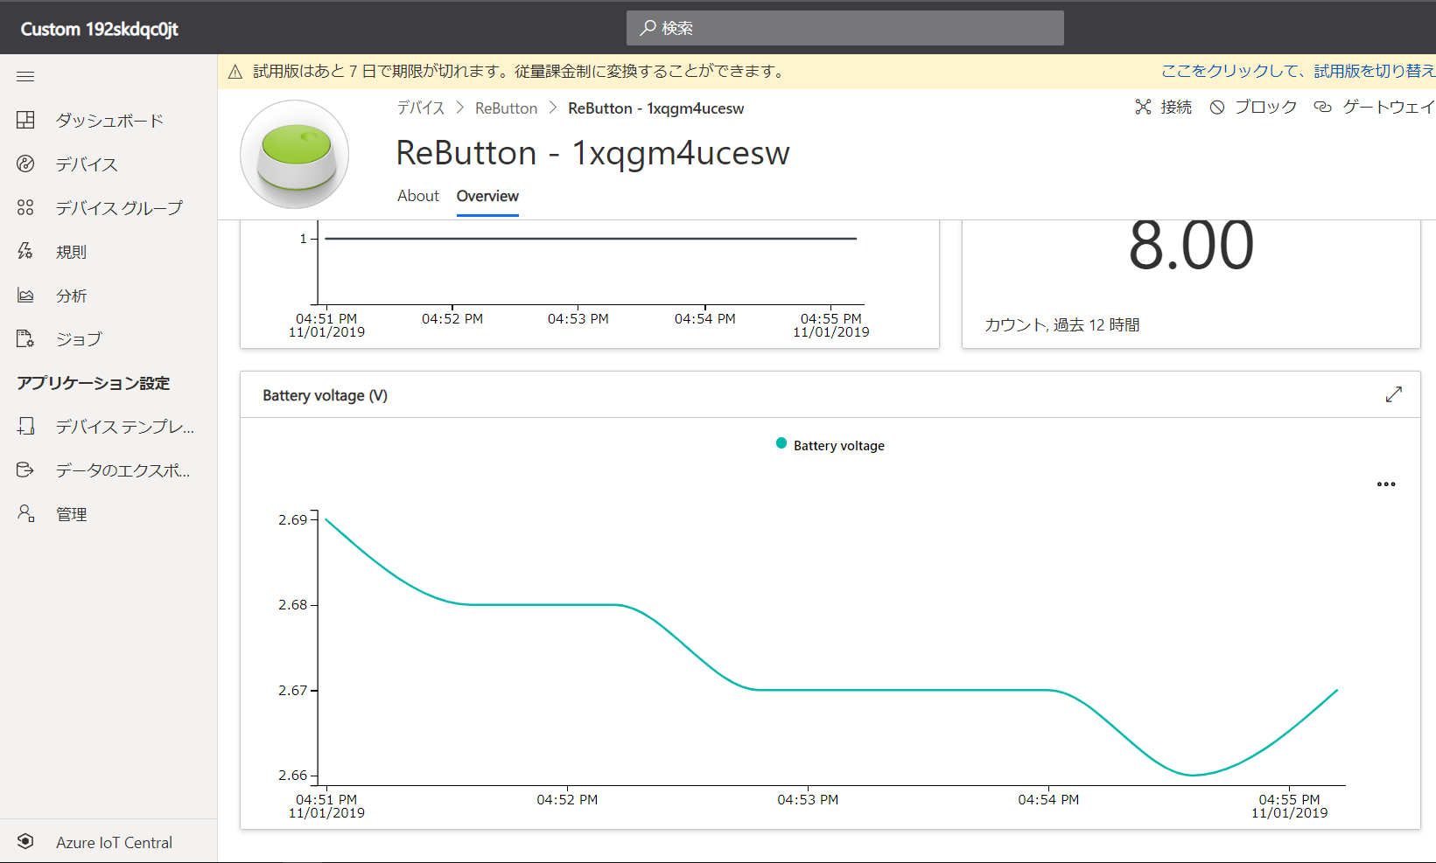Screen dimensions: 1436x863
Task: Select the Device Templates icon
Action: tap(25, 427)
